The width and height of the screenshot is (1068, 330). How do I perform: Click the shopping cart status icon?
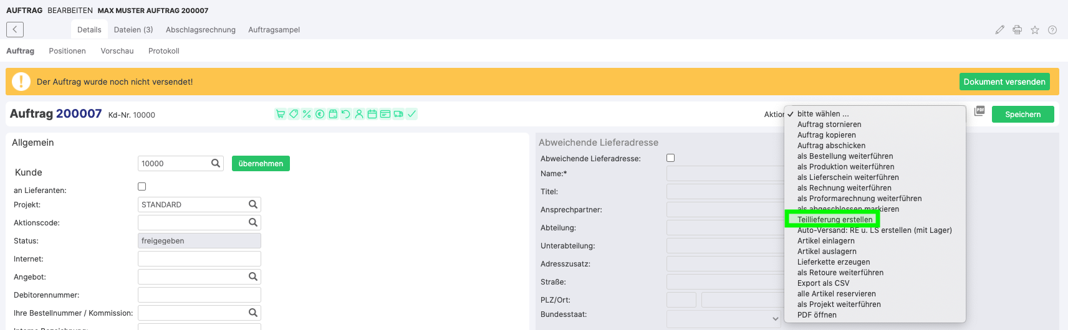[281, 114]
